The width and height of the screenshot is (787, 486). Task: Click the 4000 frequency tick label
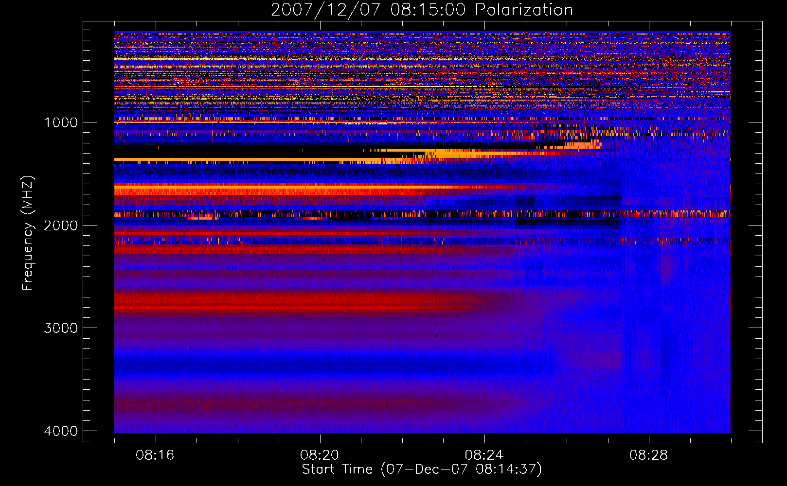61,431
